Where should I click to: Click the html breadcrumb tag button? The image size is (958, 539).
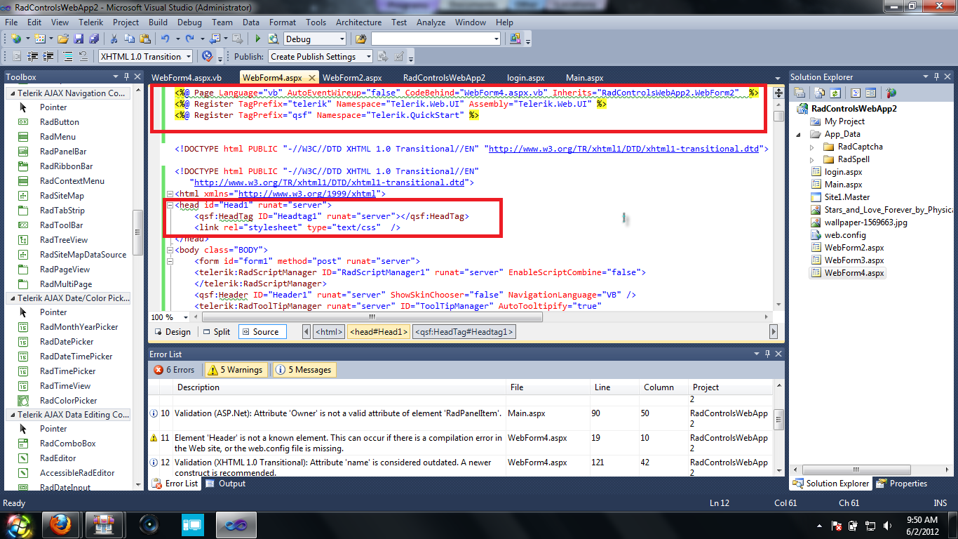[x=328, y=332]
